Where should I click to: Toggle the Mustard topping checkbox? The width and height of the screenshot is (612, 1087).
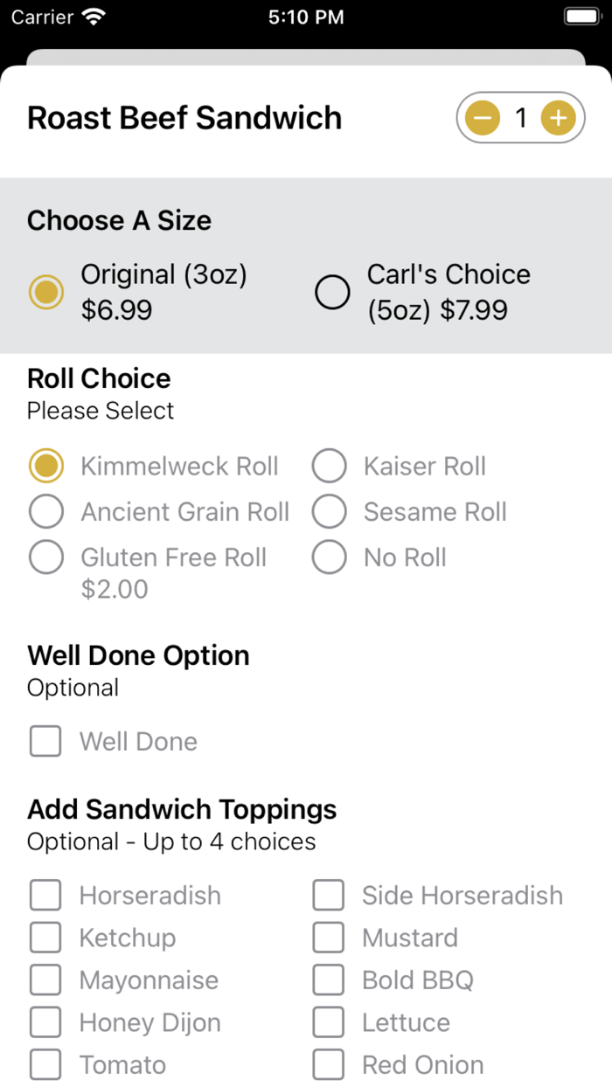point(329,938)
